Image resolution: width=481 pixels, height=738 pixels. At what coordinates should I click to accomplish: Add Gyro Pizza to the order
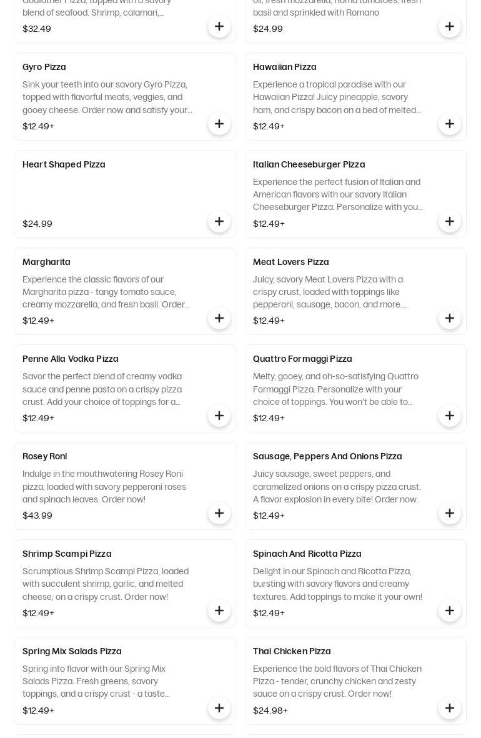(219, 124)
